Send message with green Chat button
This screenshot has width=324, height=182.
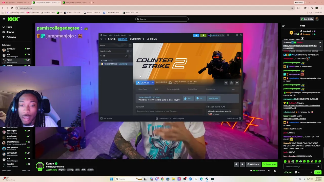coord(318,172)
